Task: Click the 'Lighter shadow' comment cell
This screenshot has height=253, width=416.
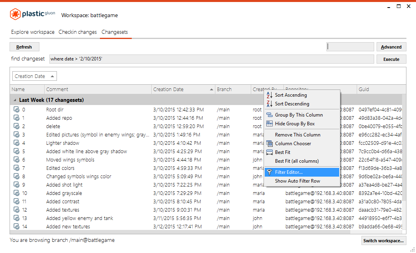Action: coord(98,143)
